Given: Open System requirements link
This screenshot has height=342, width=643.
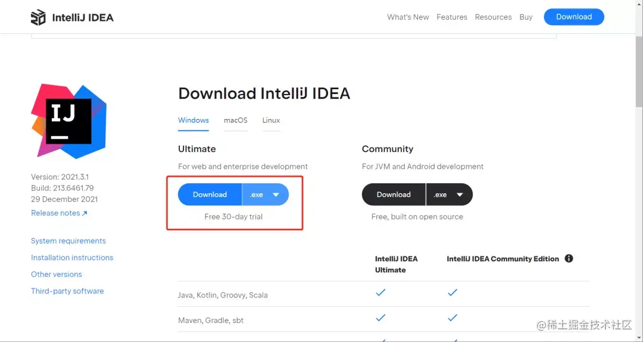Looking at the screenshot, I should point(68,241).
